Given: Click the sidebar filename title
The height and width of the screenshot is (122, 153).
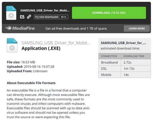Looking at the screenshot, I should pos(123,43).
